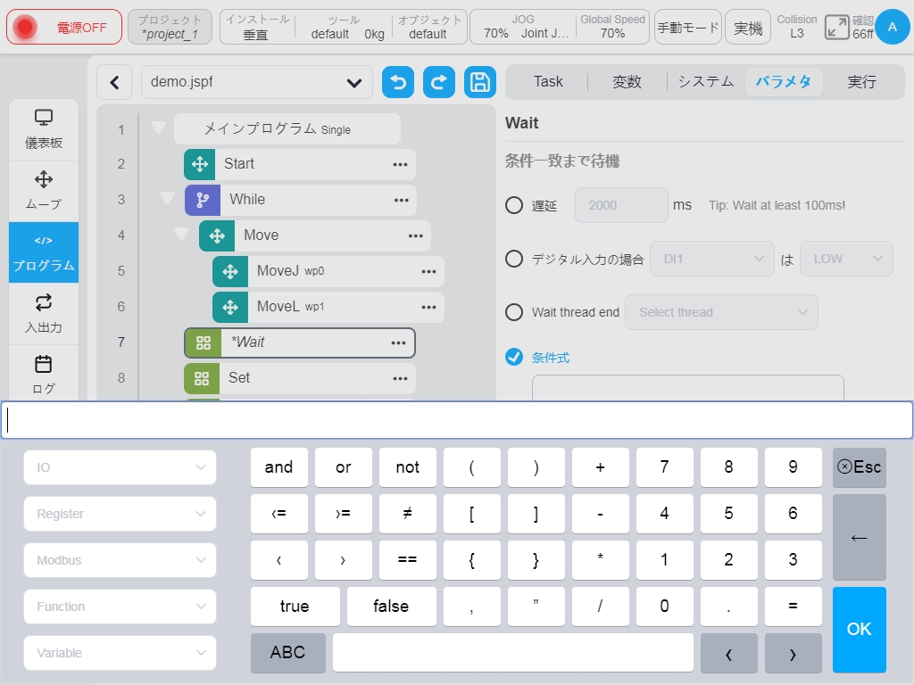Open the プログラム sidebar item

(x=44, y=252)
